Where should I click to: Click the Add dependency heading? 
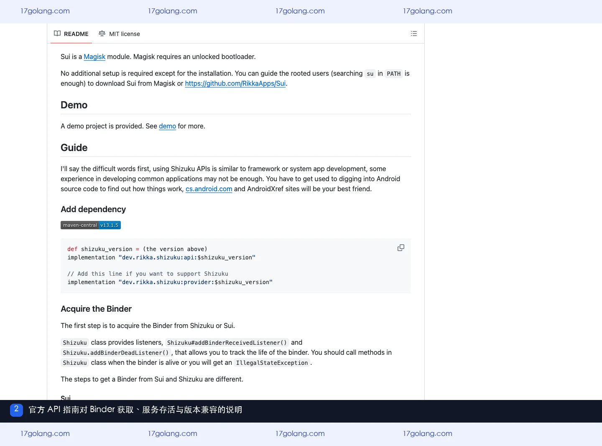[x=93, y=209]
